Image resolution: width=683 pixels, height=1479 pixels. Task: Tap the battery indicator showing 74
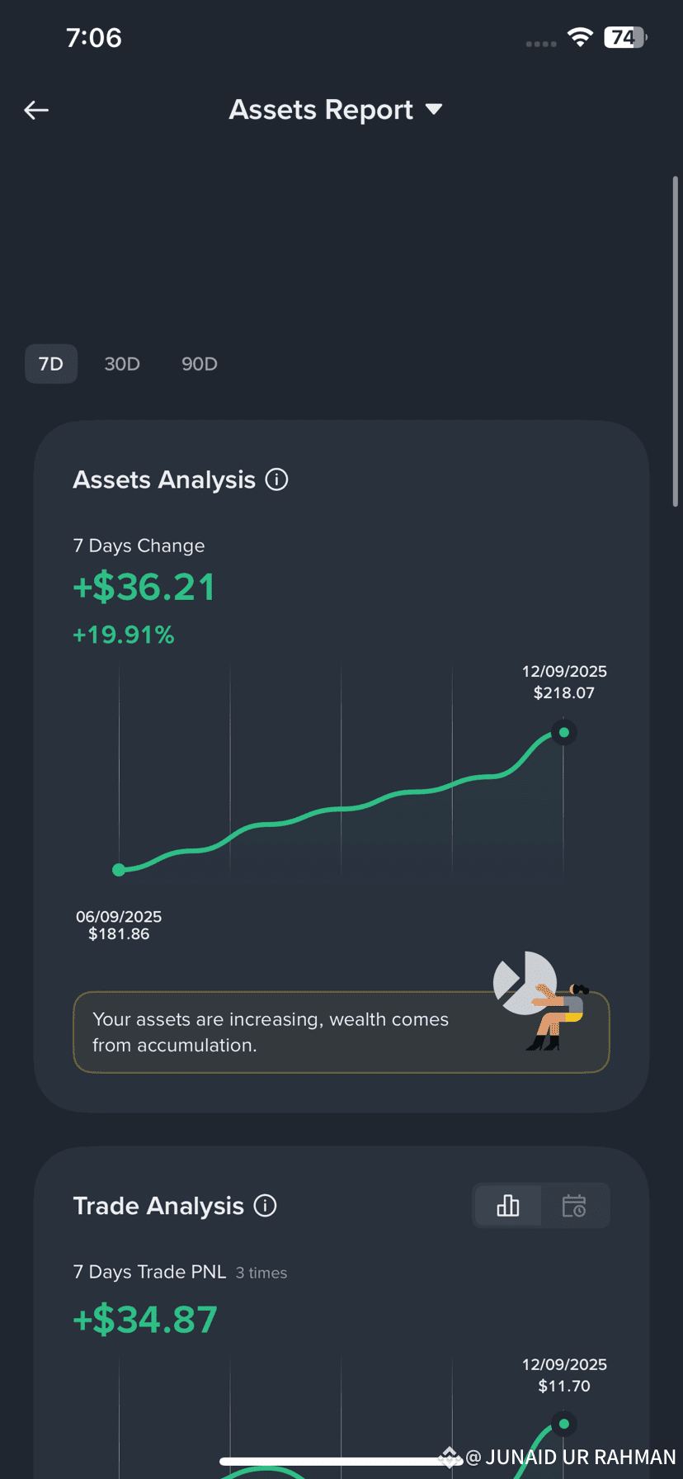624,38
